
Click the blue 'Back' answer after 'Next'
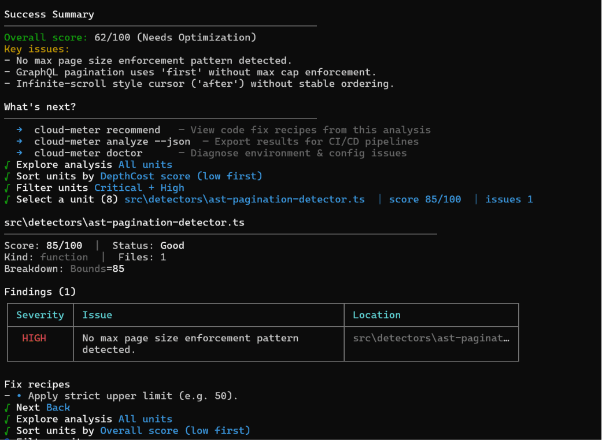point(58,408)
